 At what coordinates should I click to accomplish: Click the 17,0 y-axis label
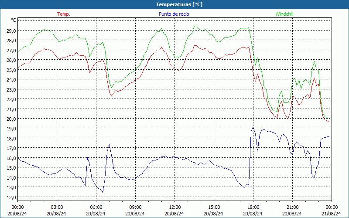point(11,148)
